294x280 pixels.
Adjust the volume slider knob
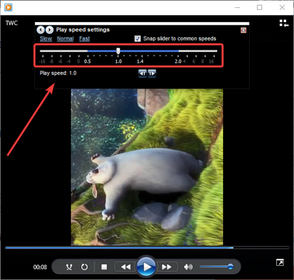[231, 267]
